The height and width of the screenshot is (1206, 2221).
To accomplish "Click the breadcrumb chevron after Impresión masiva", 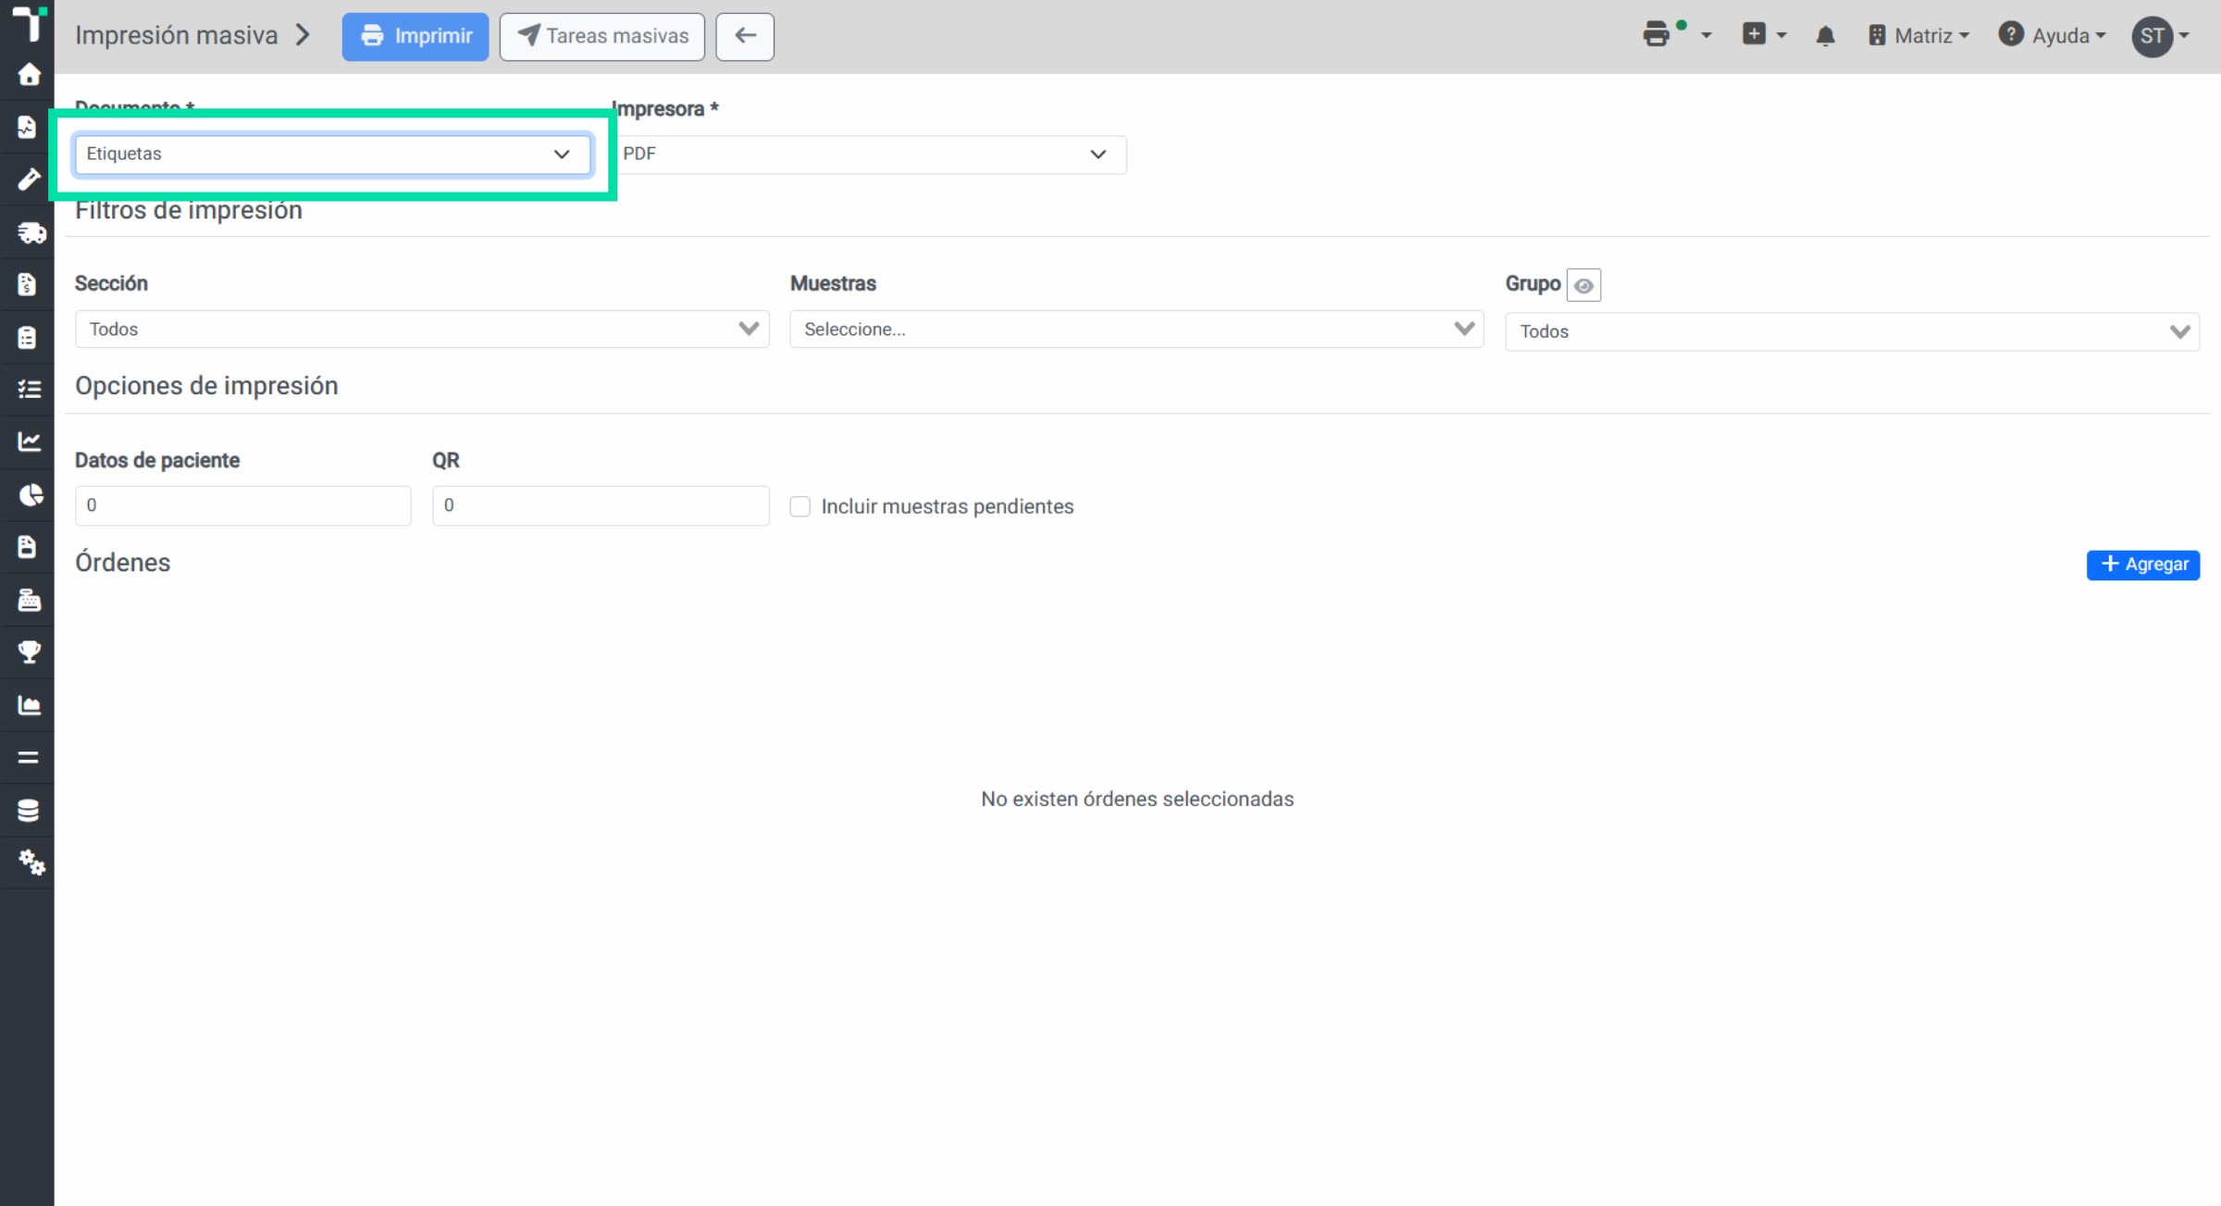I will click(x=303, y=35).
